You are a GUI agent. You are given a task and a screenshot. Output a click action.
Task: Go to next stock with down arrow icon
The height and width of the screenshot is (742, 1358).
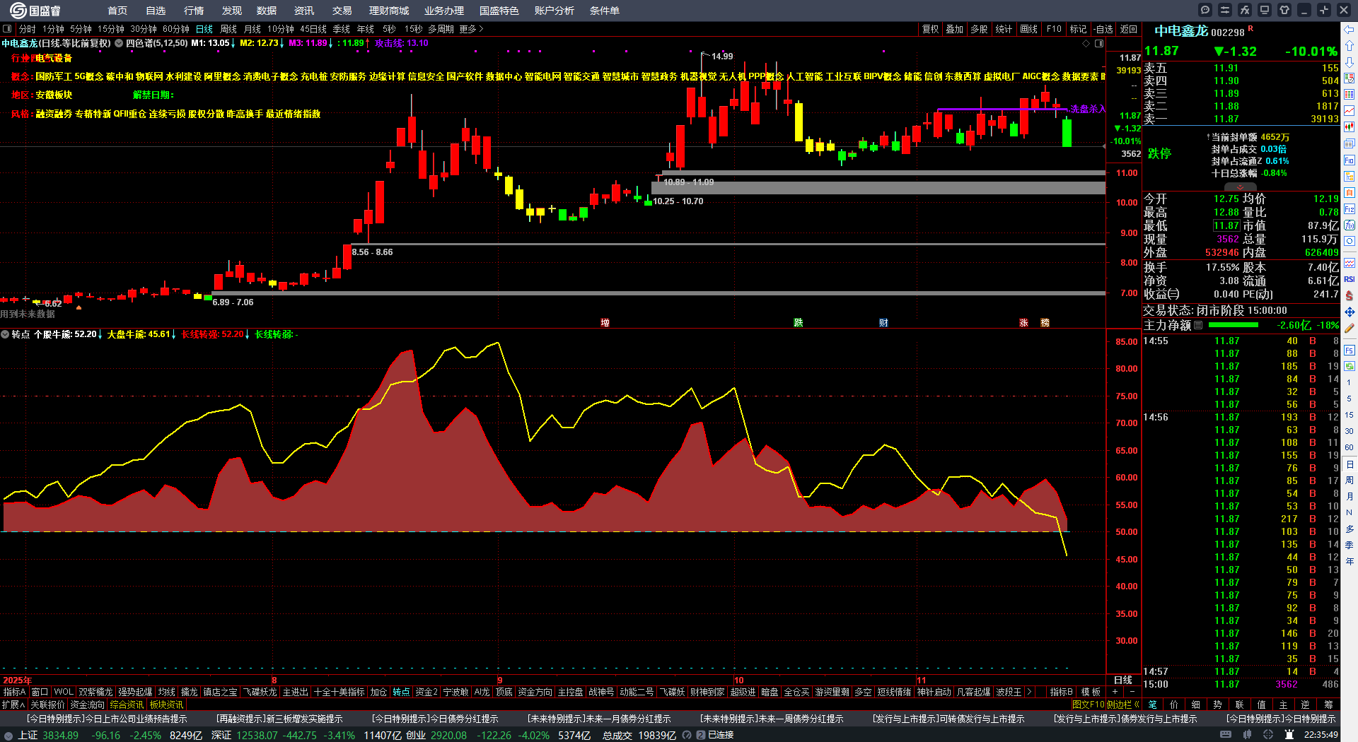pyautogui.click(x=1350, y=62)
